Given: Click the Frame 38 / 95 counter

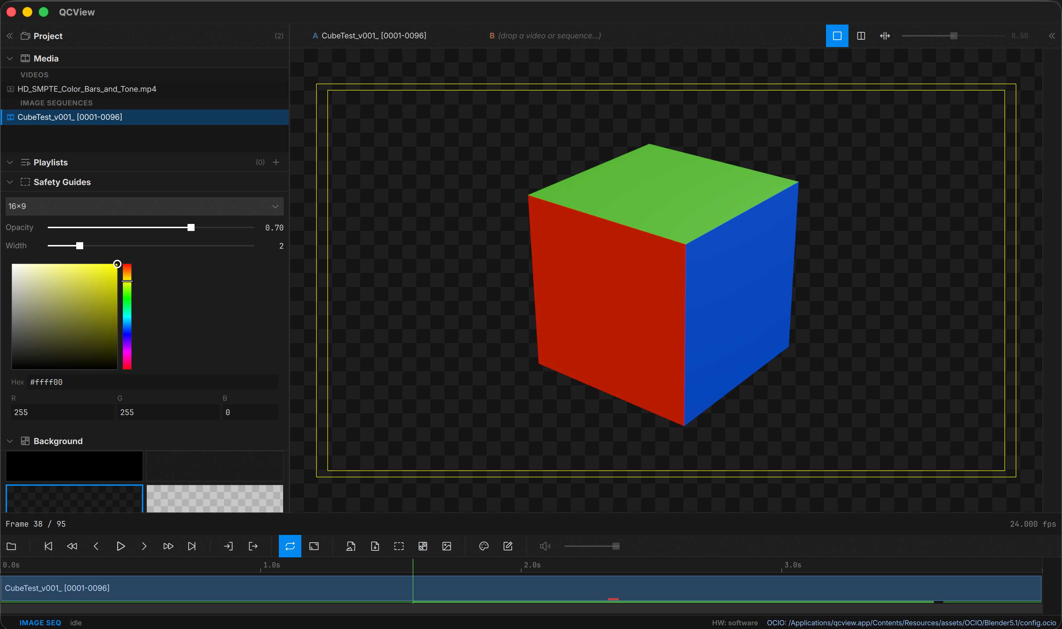Looking at the screenshot, I should [x=35, y=524].
